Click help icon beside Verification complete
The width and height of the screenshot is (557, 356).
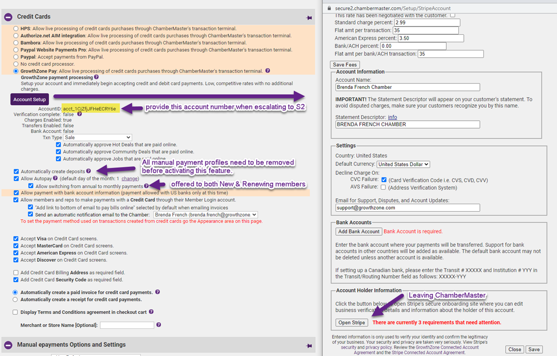click(x=79, y=114)
